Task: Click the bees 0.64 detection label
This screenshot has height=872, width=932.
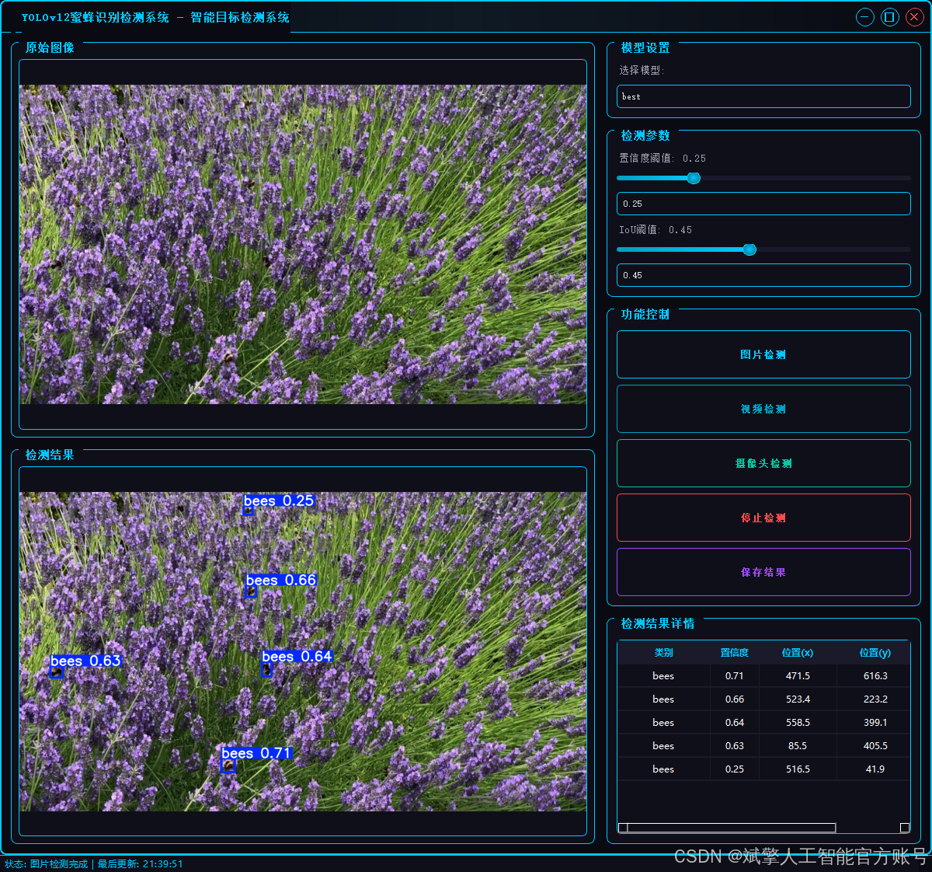Action: point(297,657)
